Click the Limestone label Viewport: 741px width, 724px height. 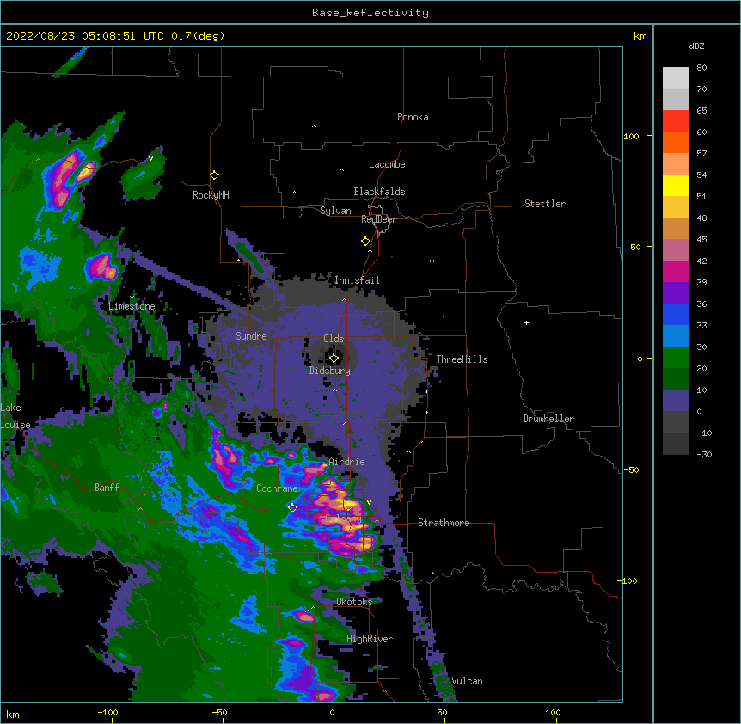click(132, 306)
